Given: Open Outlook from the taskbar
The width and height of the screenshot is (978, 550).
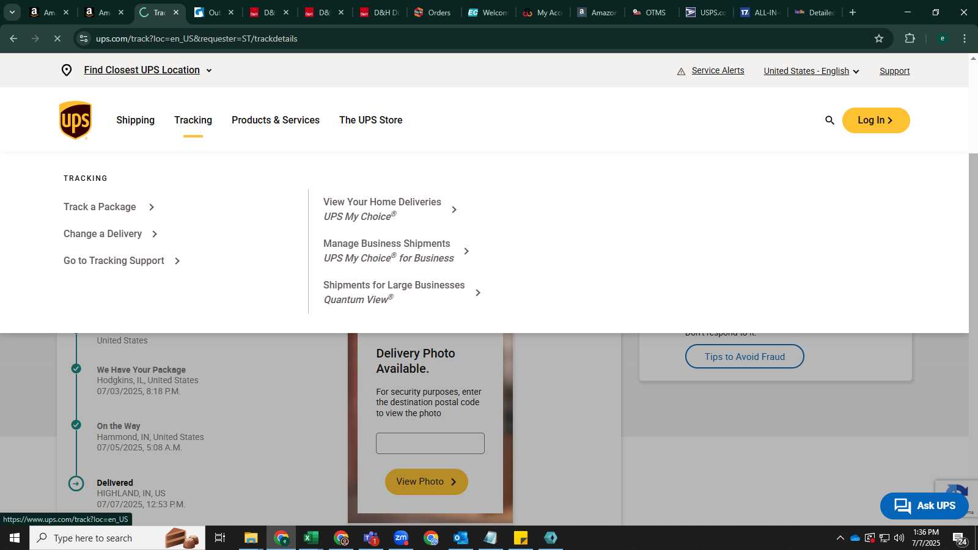Looking at the screenshot, I should (x=460, y=538).
